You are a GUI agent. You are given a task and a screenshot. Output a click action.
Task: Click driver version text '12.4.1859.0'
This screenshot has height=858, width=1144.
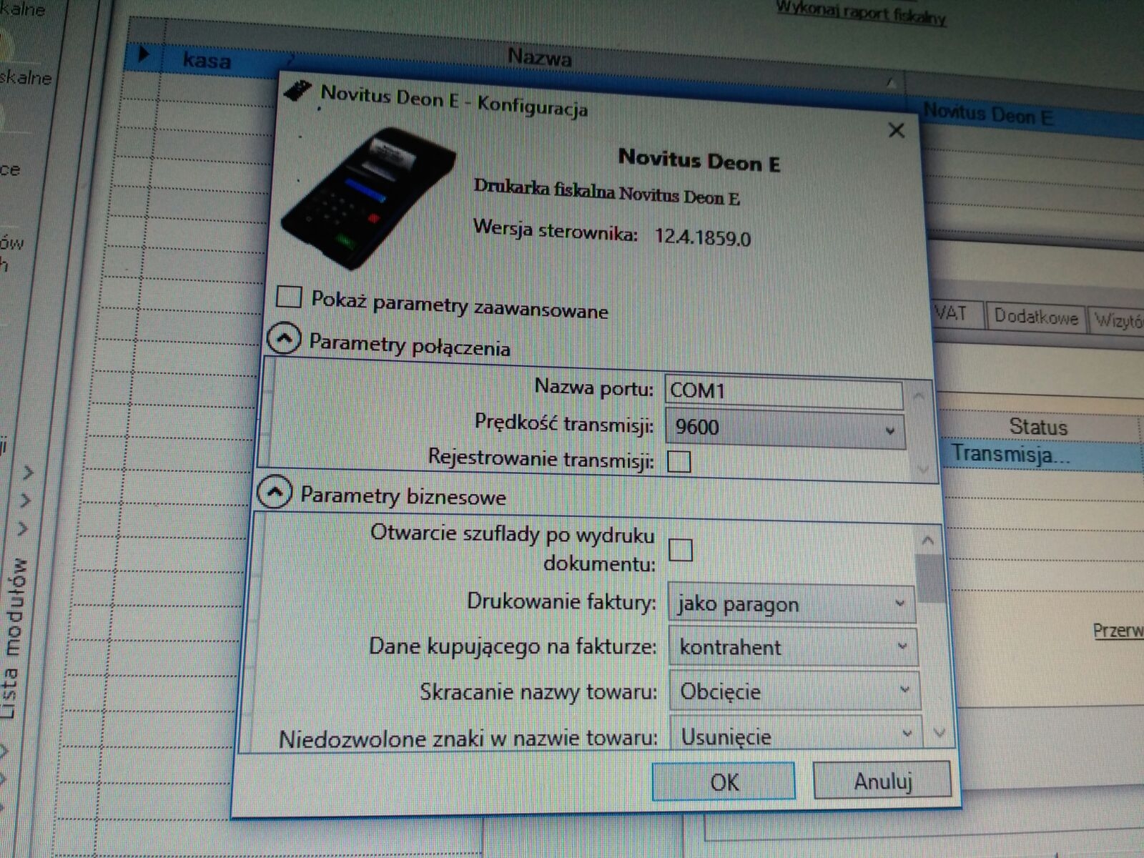(703, 237)
